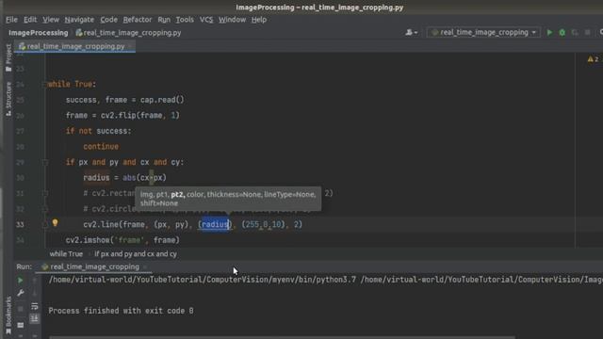Toggle fold marker at line 33
This screenshot has width=603, height=339.
pos(45,224)
